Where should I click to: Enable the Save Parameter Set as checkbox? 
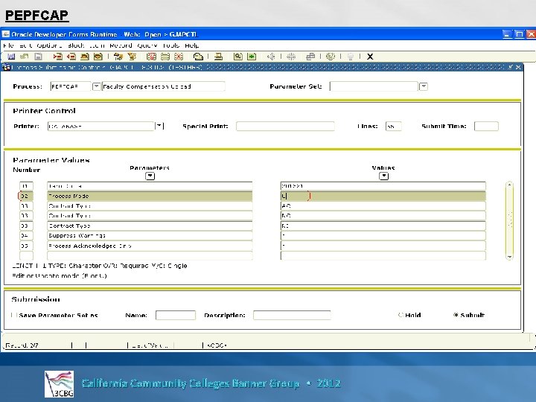13,315
